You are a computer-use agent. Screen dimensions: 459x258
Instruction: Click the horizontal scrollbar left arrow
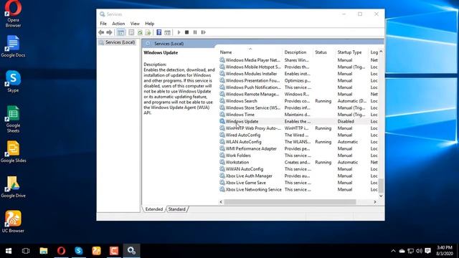221,202
